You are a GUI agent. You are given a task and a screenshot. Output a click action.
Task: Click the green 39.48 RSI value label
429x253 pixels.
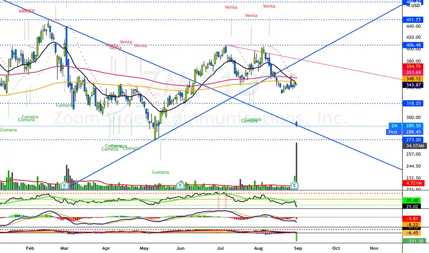tap(412, 201)
